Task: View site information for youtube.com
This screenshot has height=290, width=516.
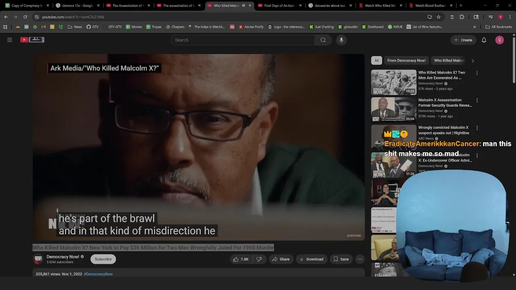Action: coord(37,17)
